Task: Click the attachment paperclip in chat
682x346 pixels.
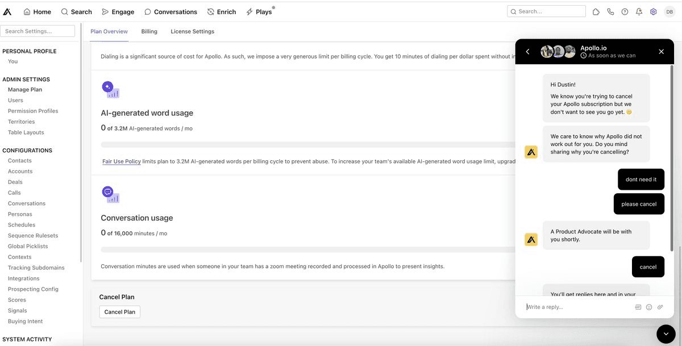Action: (660, 307)
